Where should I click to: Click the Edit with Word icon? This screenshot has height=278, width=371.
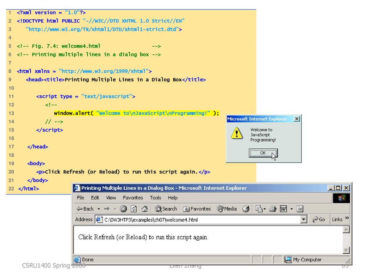(x=283, y=209)
